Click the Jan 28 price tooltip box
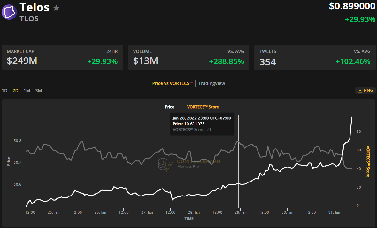This screenshot has height=228, width=377. [202, 124]
